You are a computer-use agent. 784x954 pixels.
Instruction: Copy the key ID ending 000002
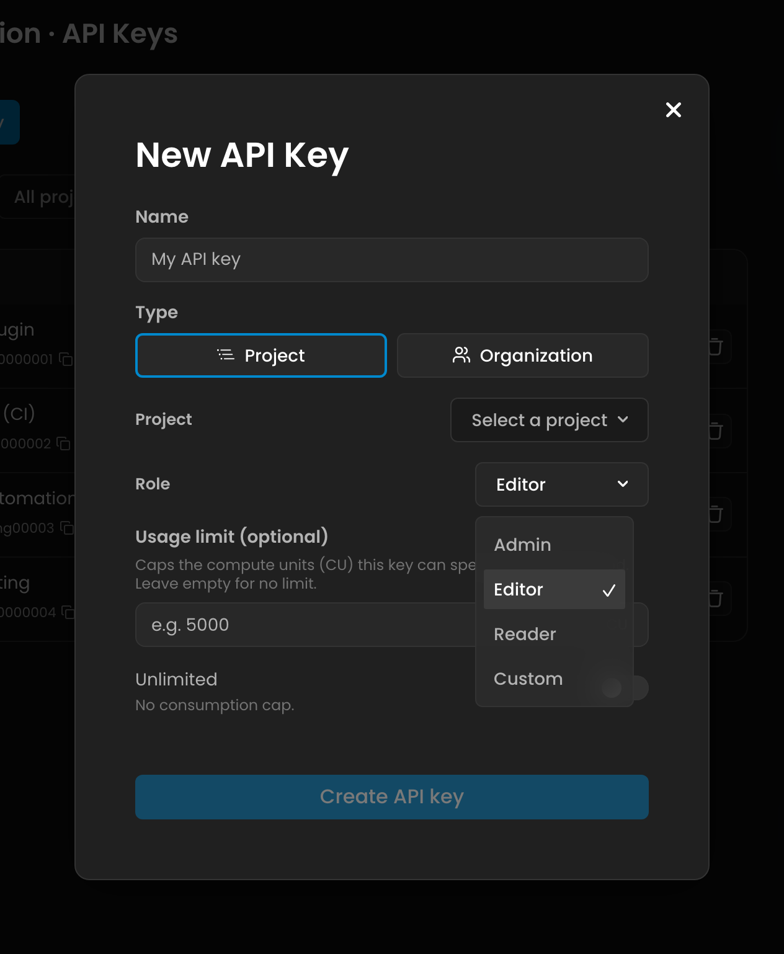pyautogui.click(x=63, y=444)
